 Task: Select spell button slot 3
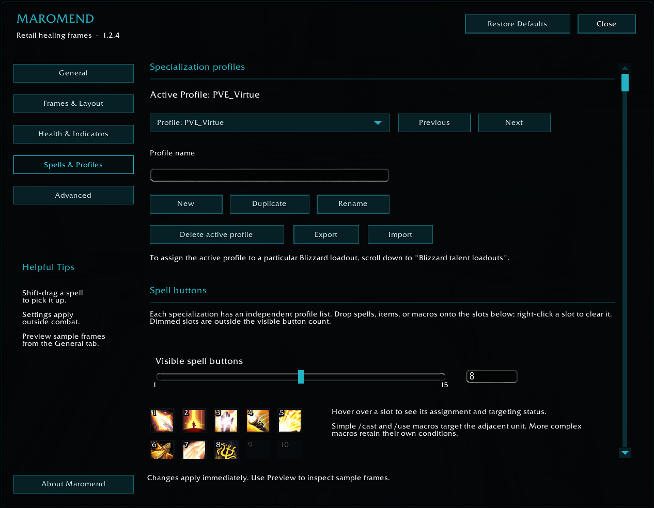point(226,420)
